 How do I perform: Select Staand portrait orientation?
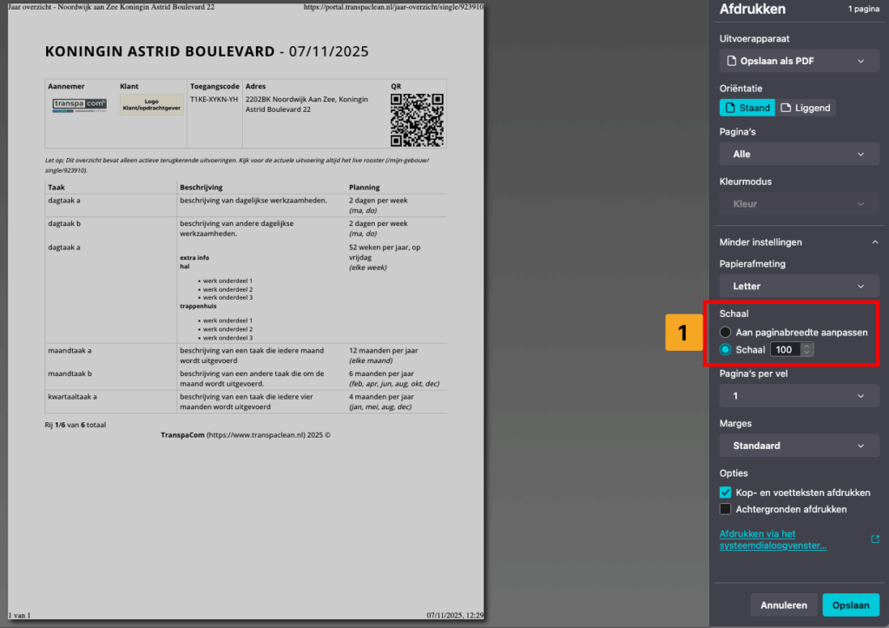coord(747,108)
